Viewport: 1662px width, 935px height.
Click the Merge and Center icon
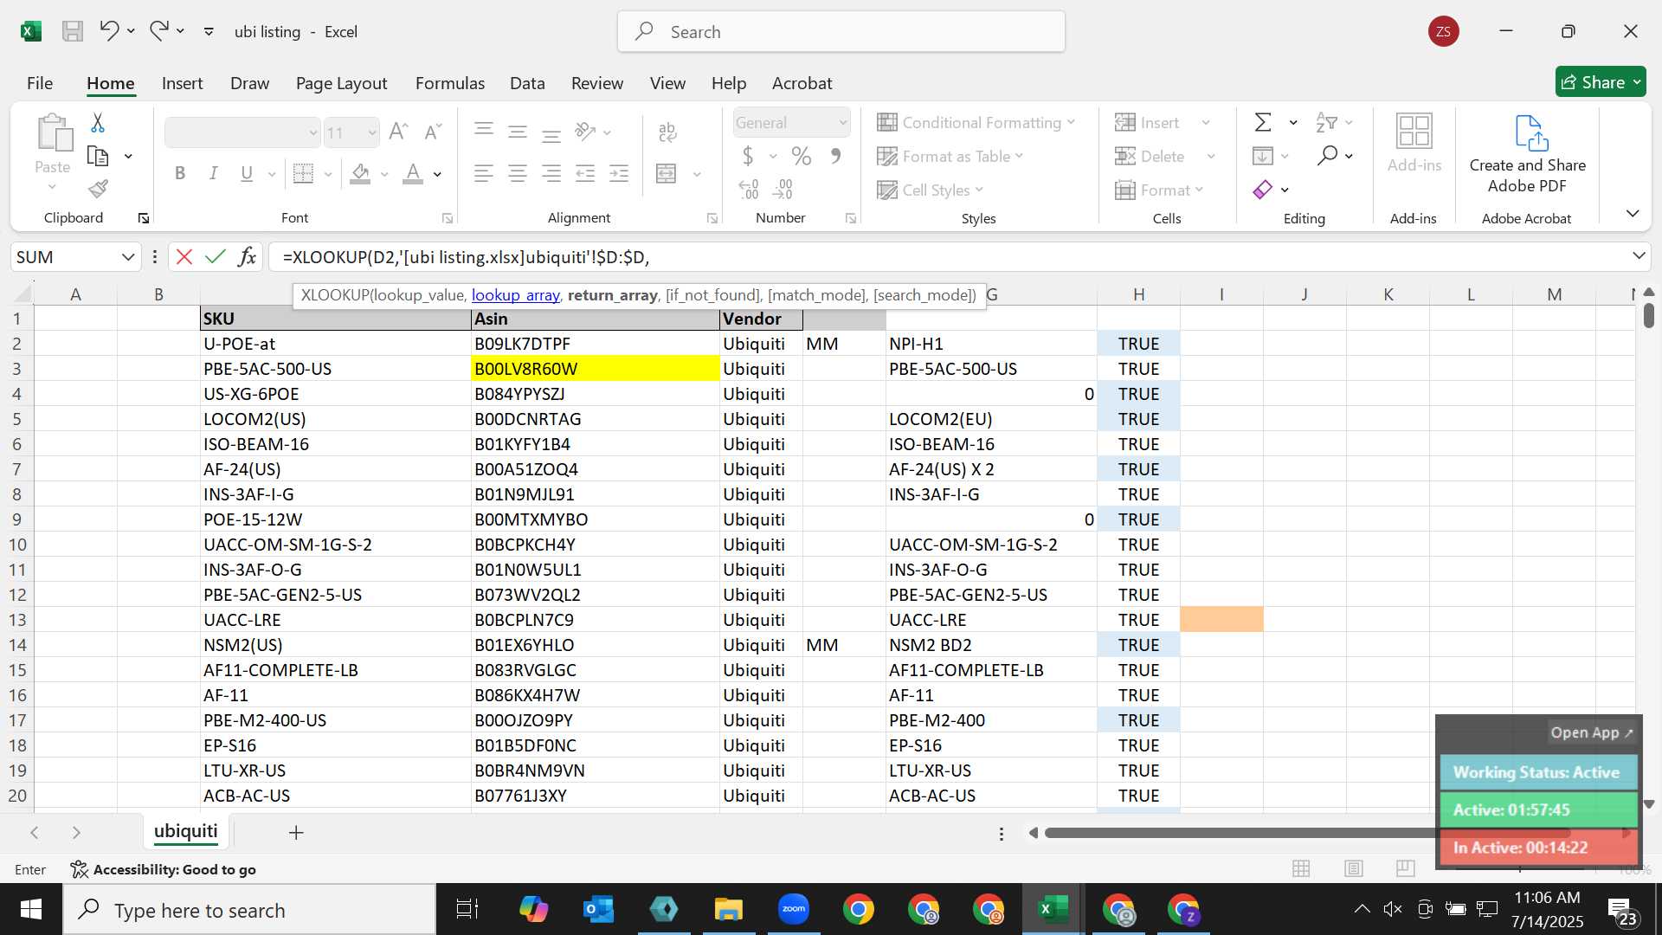coord(667,174)
